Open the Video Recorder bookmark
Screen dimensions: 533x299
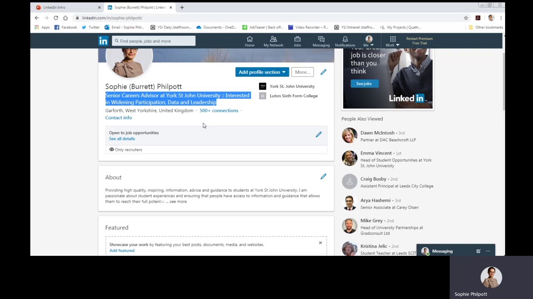tap(308, 27)
